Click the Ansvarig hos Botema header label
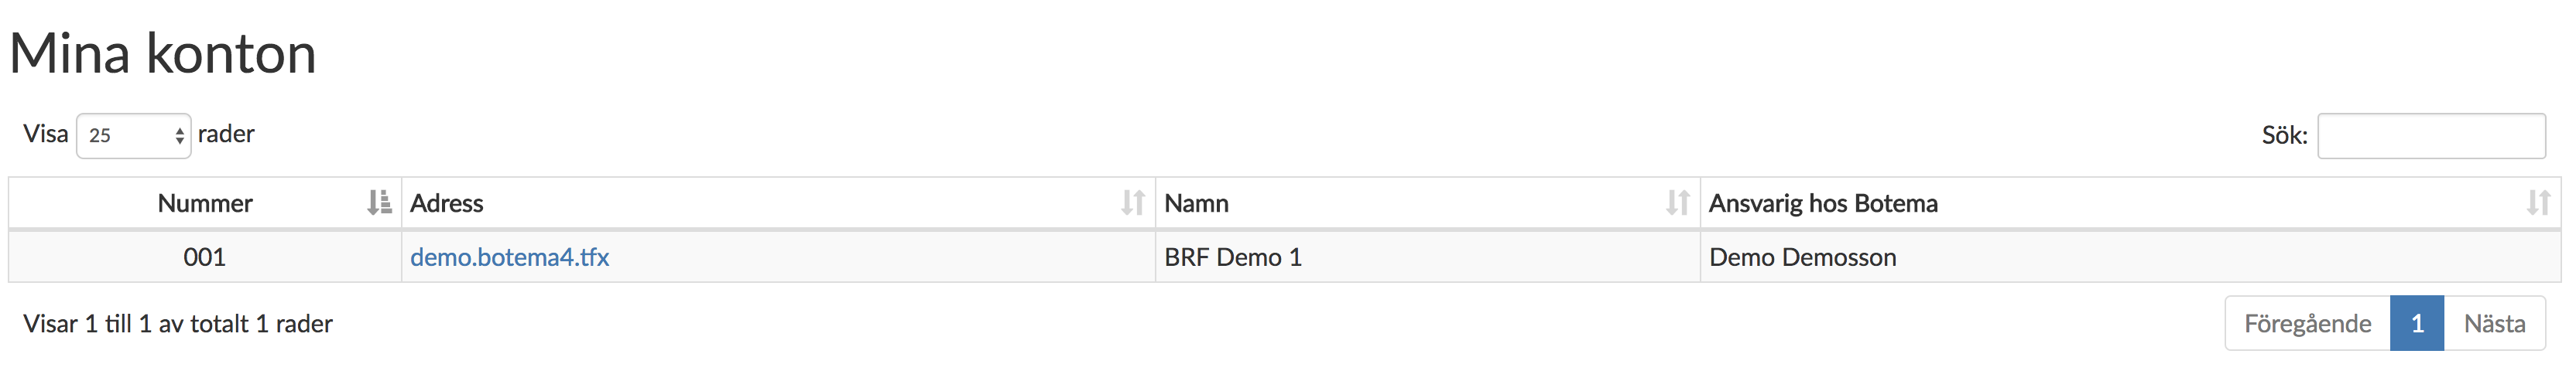Screen dimensions: 2576x371 1822,203
